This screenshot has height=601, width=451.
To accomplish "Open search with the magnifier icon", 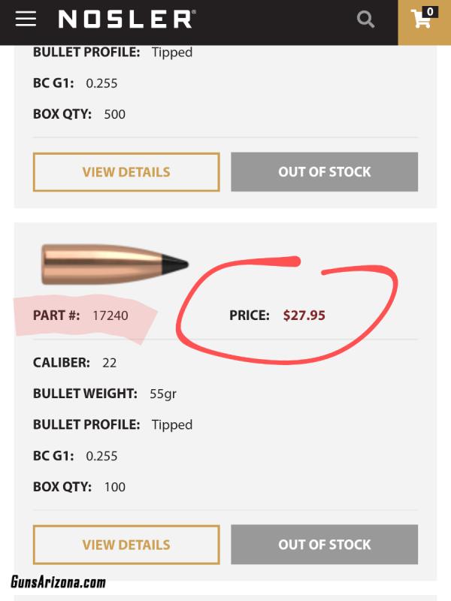I will coord(365,19).
